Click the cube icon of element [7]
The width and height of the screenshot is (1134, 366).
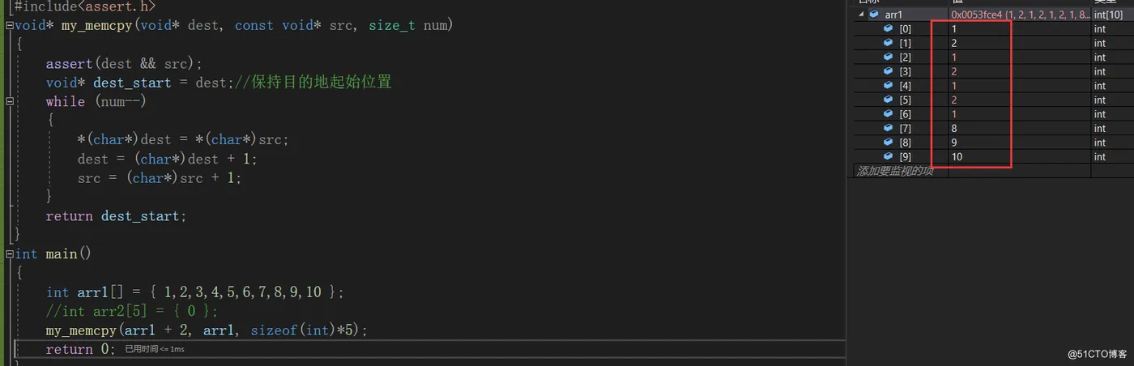(x=889, y=128)
